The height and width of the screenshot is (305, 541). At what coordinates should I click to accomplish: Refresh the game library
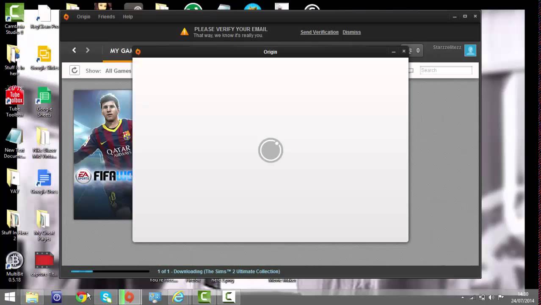[75, 70]
